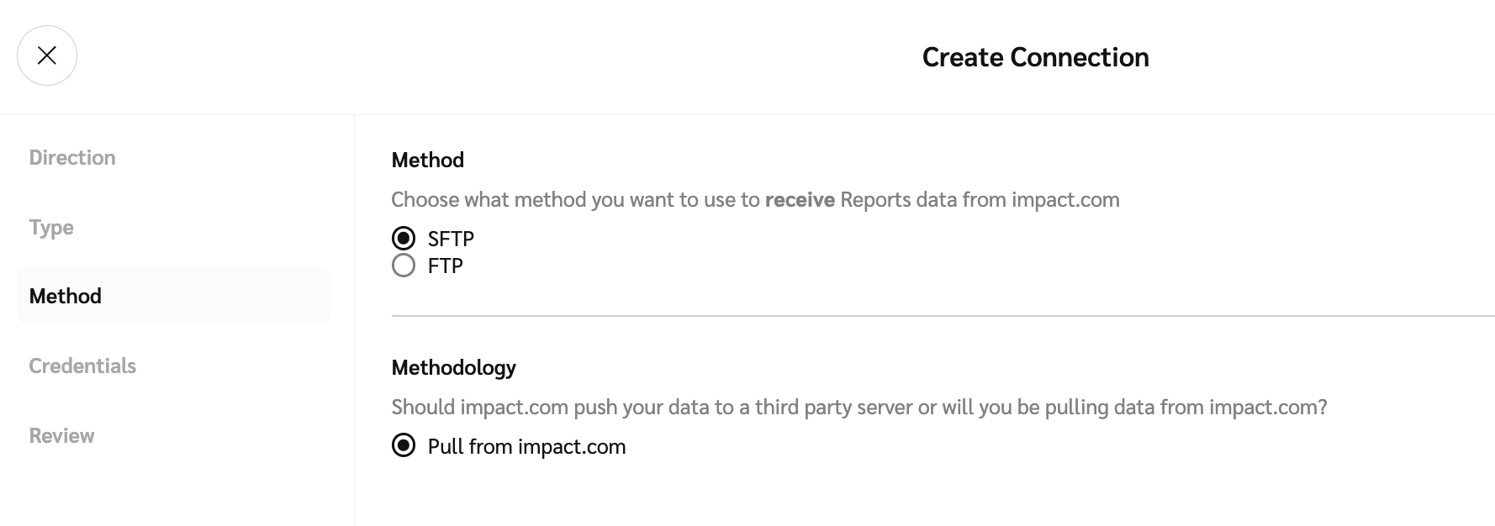Click the Pull from impact.com label
The width and height of the screenshot is (1495, 526).
click(526, 447)
